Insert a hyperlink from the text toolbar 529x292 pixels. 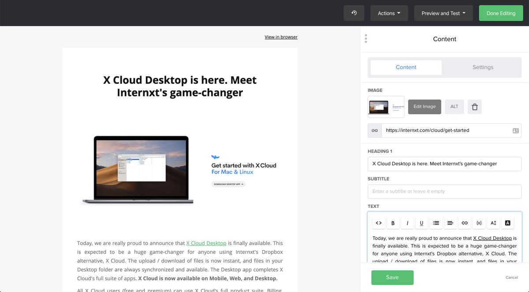click(465, 223)
